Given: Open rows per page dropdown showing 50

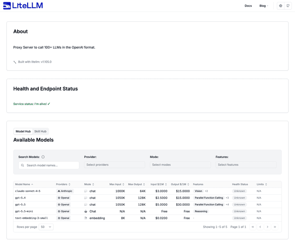Looking at the screenshot, I should (46, 227).
